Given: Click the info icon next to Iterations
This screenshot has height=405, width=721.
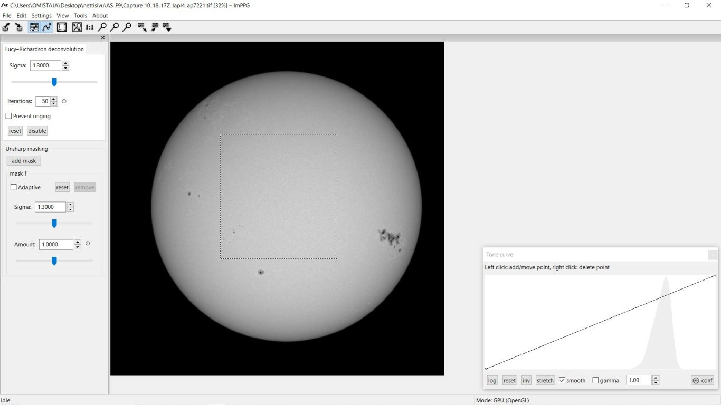Looking at the screenshot, I should click(x=64, y=101).
